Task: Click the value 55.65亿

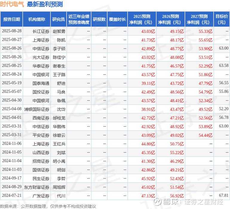Action: point(206,40)
